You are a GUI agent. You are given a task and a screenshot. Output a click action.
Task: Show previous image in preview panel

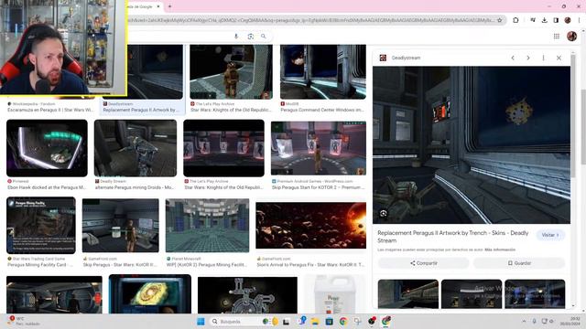click(513, 58)
